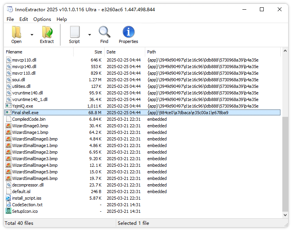Open the Properties info icon

[128, 32]
